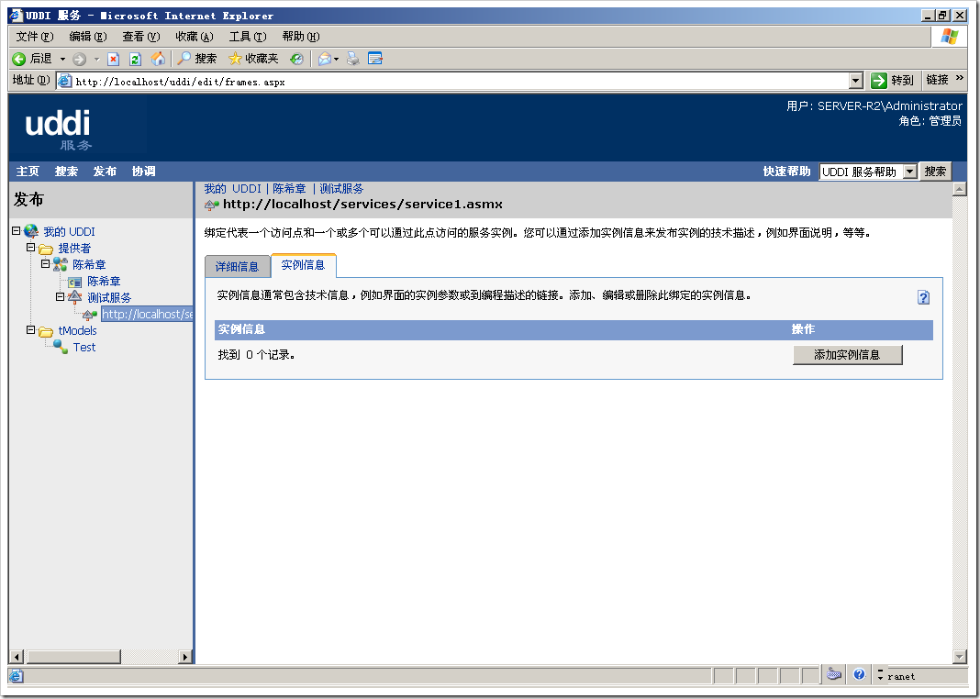This screenshot has width=980, height=699.
Task: Collapse the 测试服务 tree node
Action: 60,296
